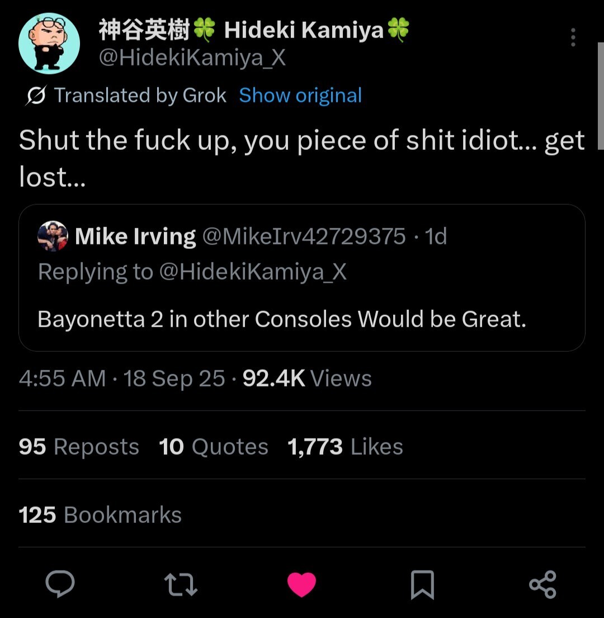Click the Replying to @HidekiKamiya_X mention

[253, 272]
